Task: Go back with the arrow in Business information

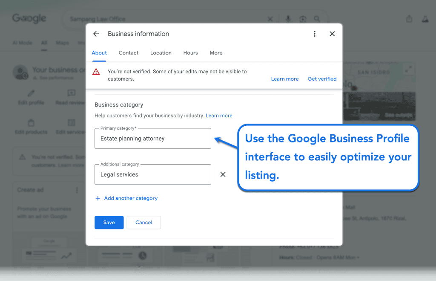Action: coord(96,34)
